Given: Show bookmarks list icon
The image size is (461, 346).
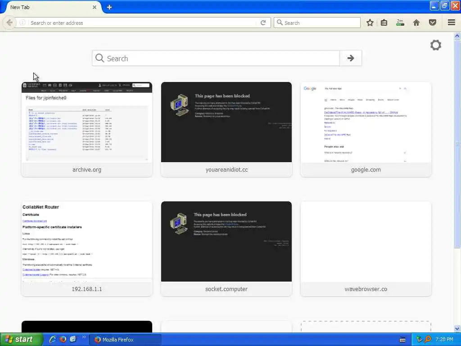Looking at the screenshot, I should 384,23.
